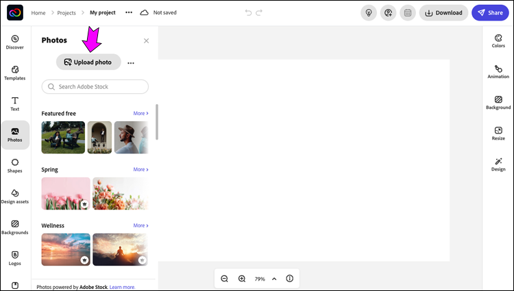Click the Not saved cloud icon
The image size is (514, 291).
coord(144,13)
